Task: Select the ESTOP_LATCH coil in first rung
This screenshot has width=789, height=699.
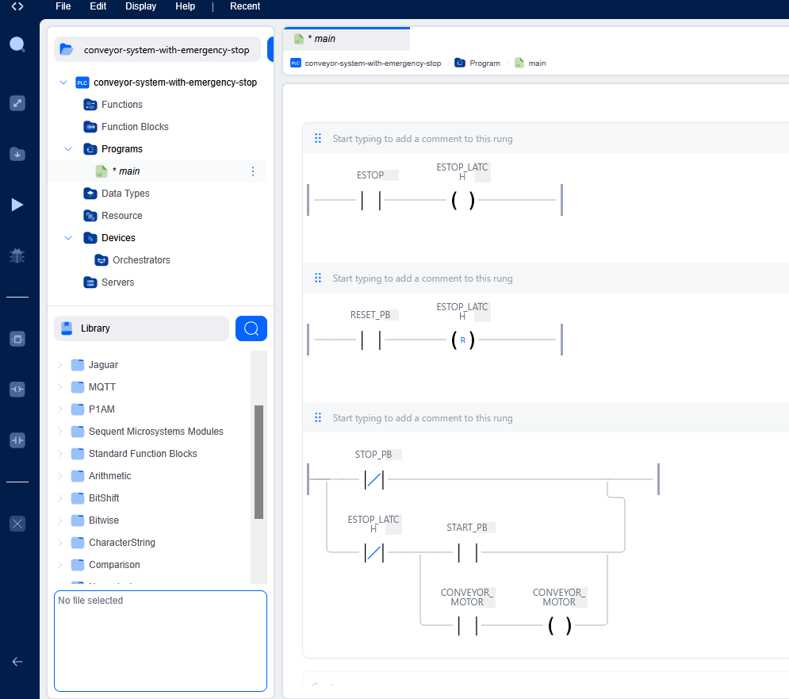Action: click(463, 200)
